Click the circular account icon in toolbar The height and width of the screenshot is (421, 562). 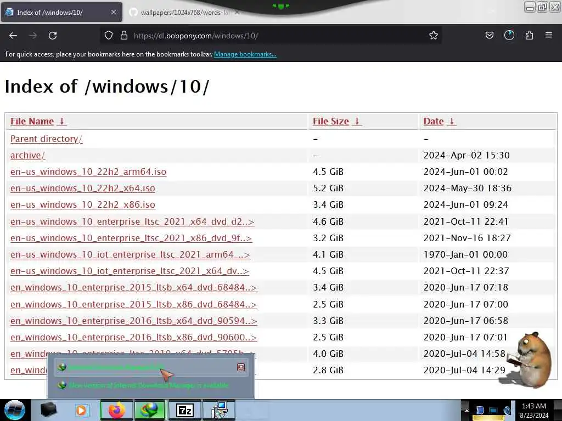click(509, 36)
